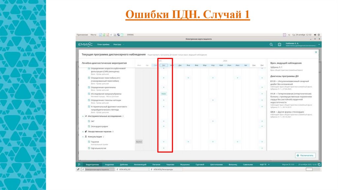The image size is (338, 190).
Task: Open the archive box icon in the header
Action: 279,45
